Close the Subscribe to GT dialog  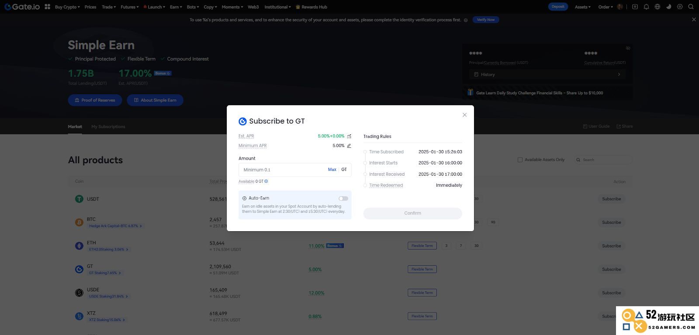coord(464,115)
